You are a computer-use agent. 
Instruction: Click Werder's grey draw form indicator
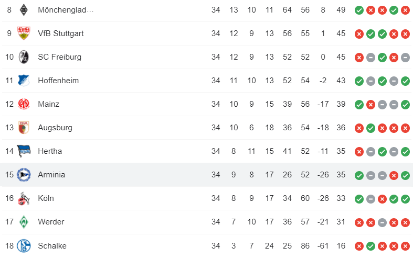tap(382, 222)
